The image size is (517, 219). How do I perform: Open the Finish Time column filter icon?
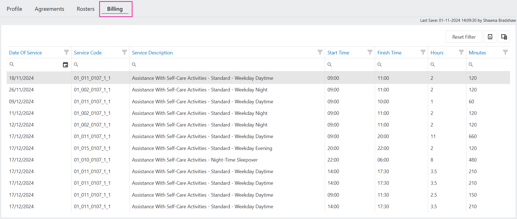(x=423, y=52)
